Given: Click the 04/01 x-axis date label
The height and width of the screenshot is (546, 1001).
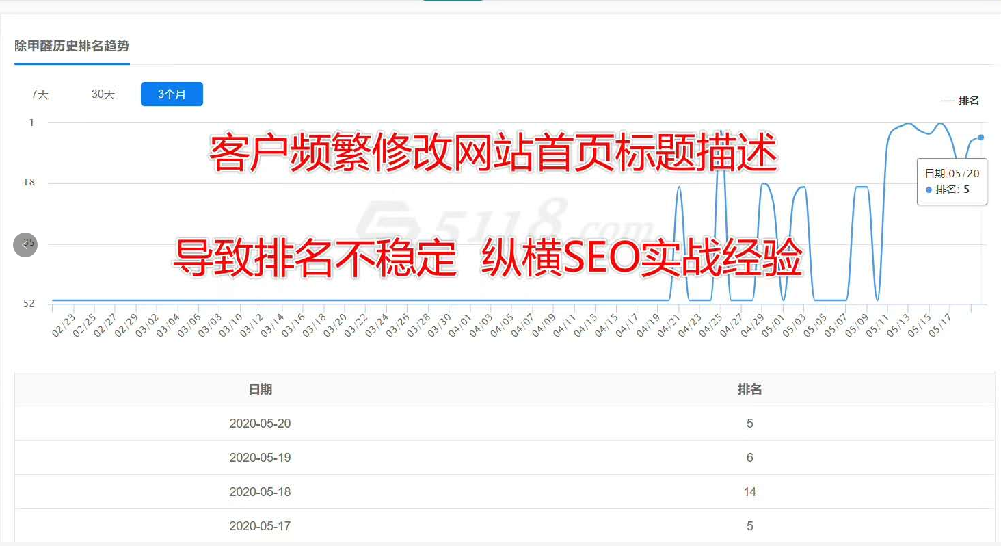Looking at the screenshot, I should pyautogui.click(x=460, y=325).
